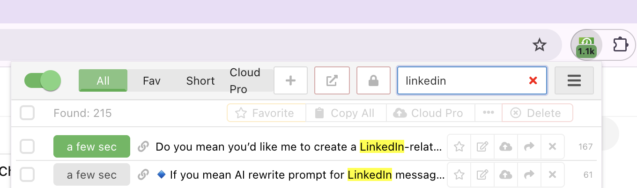Screen dimensions: 637x188
Task: Click the lock icon button
Action: tap(373, 80)
